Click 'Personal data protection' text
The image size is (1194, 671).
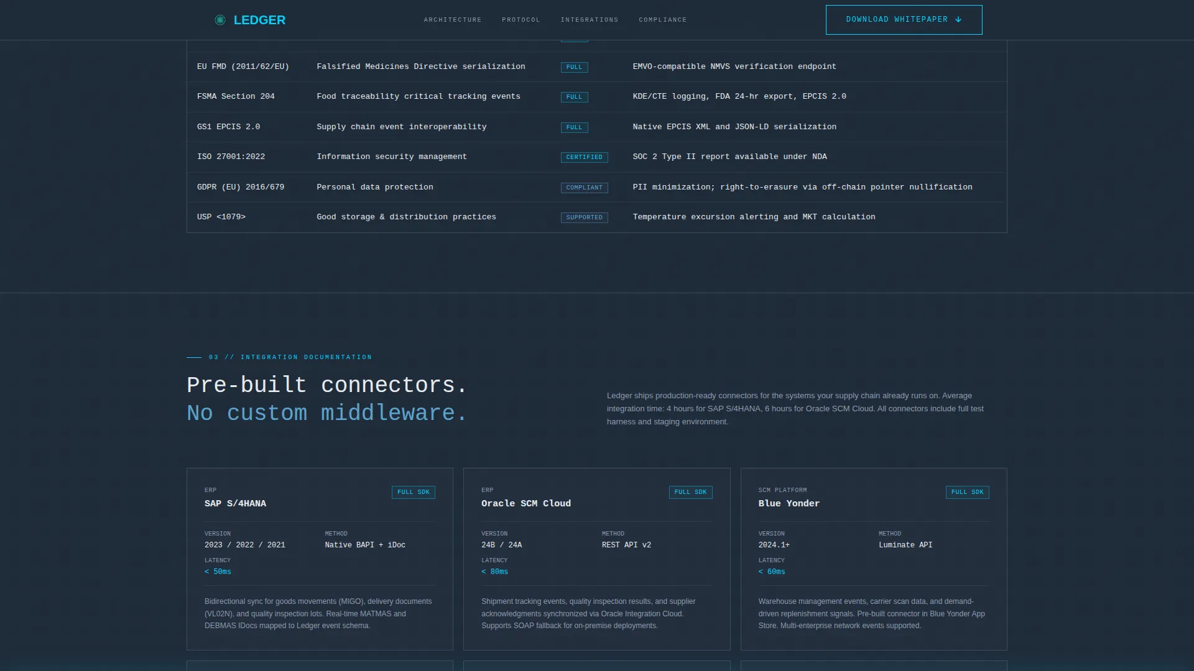(375, 187)
